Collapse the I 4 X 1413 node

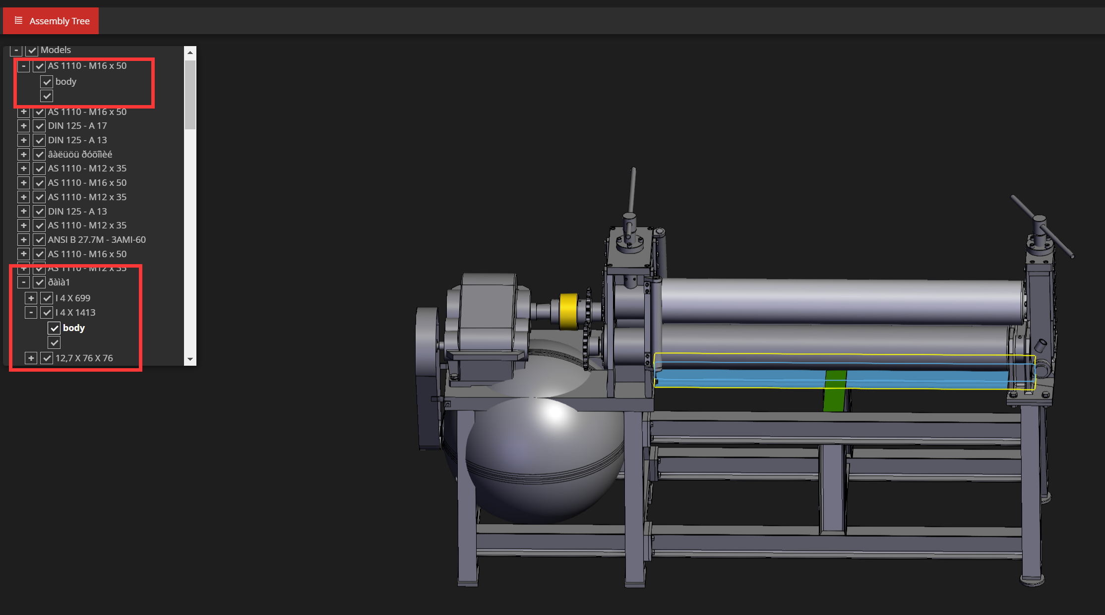tap(30, 312)
